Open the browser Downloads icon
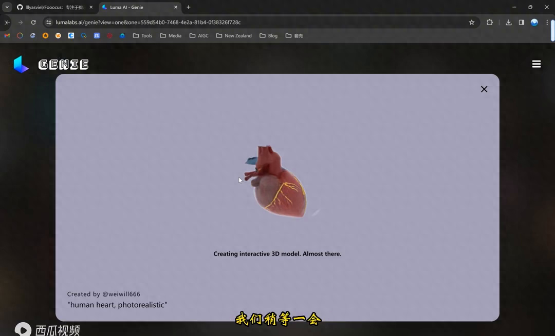Screen dimensions: 555x336 pyautogui.click(x=508, y=23)
